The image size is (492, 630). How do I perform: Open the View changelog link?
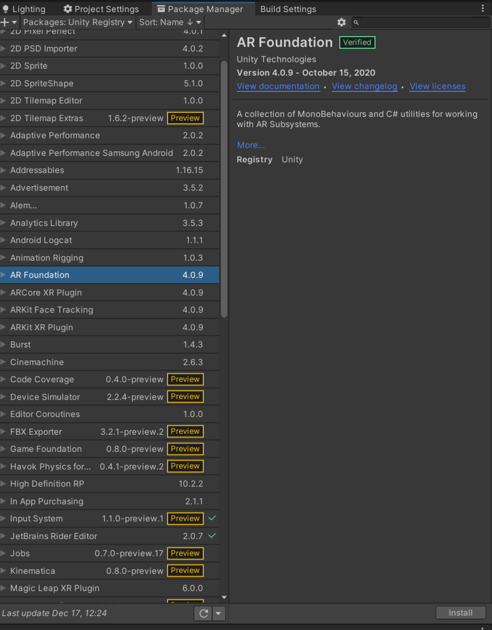tap(364, 86)
